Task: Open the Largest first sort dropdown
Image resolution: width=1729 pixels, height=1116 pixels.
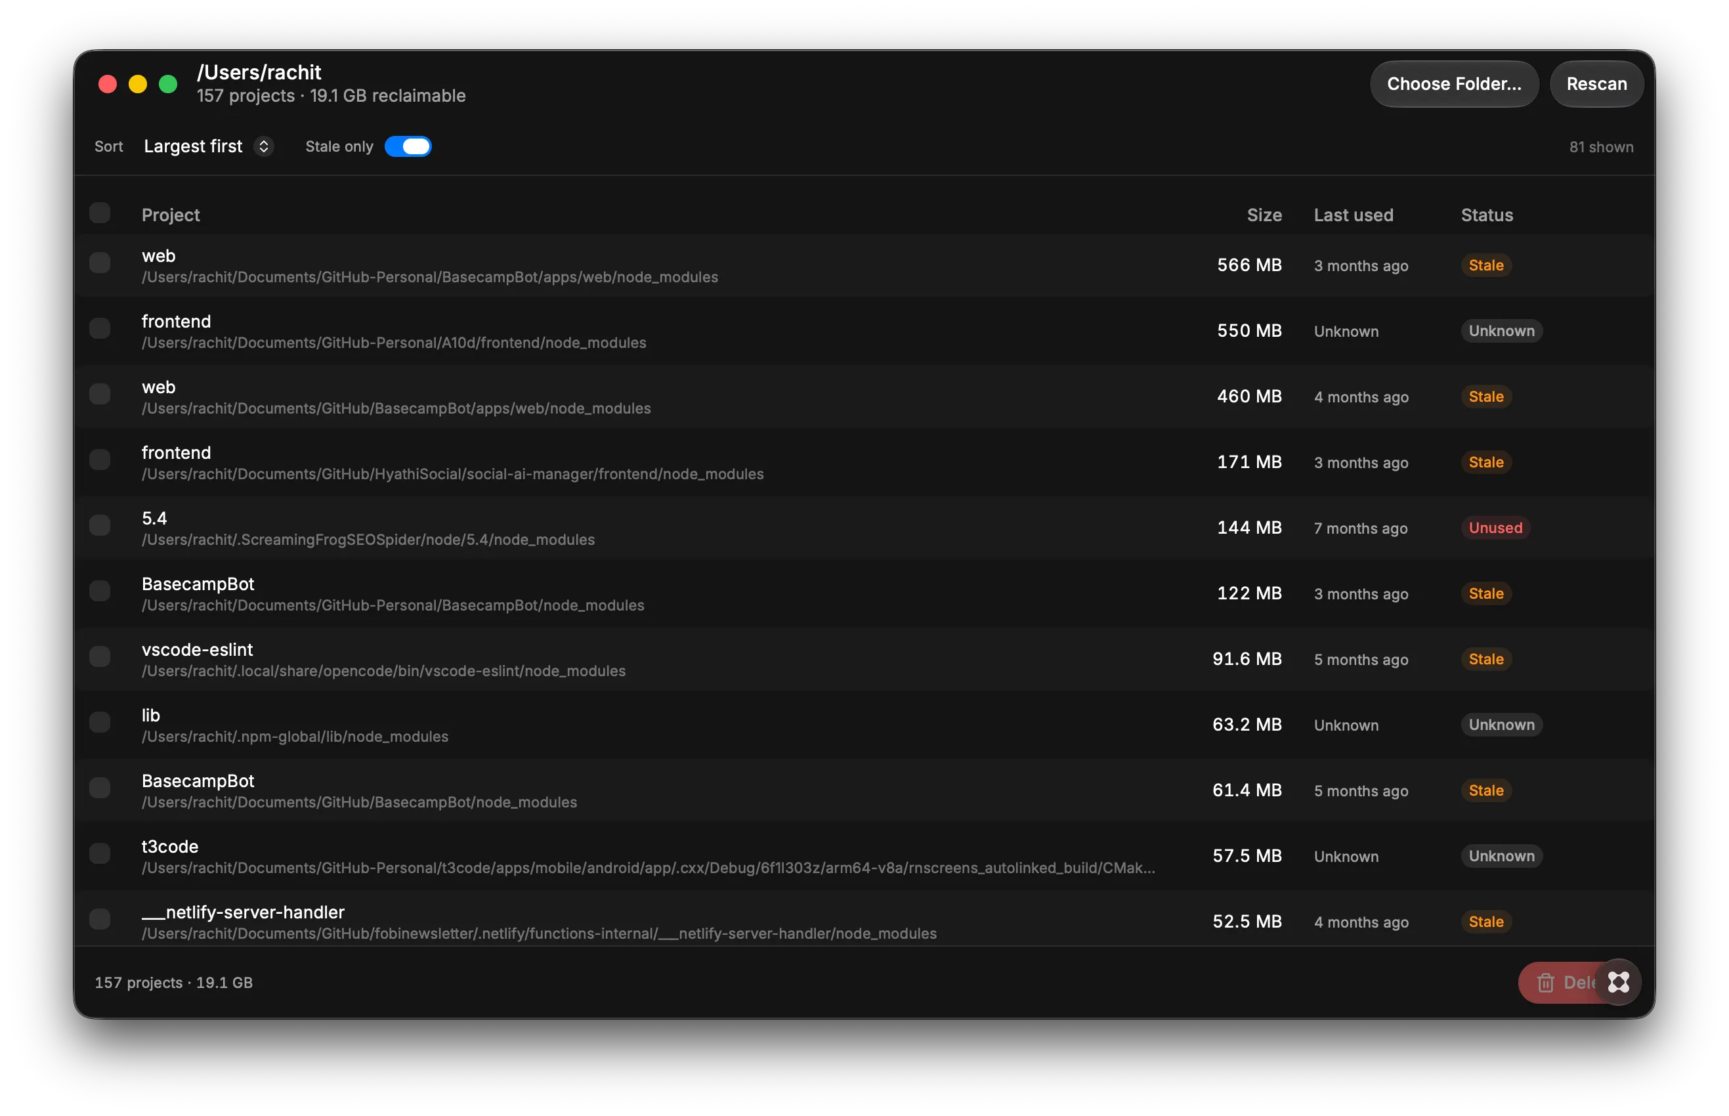Action: [208, 146]
